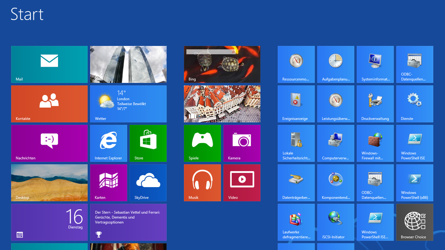The width and height of the screenshot is (445, 250).
Task: Open the Browser Choice tile
Action: coord(415,222)
